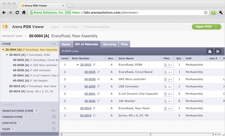
Task: Click the Item Number column header
Action: (88, 58)
